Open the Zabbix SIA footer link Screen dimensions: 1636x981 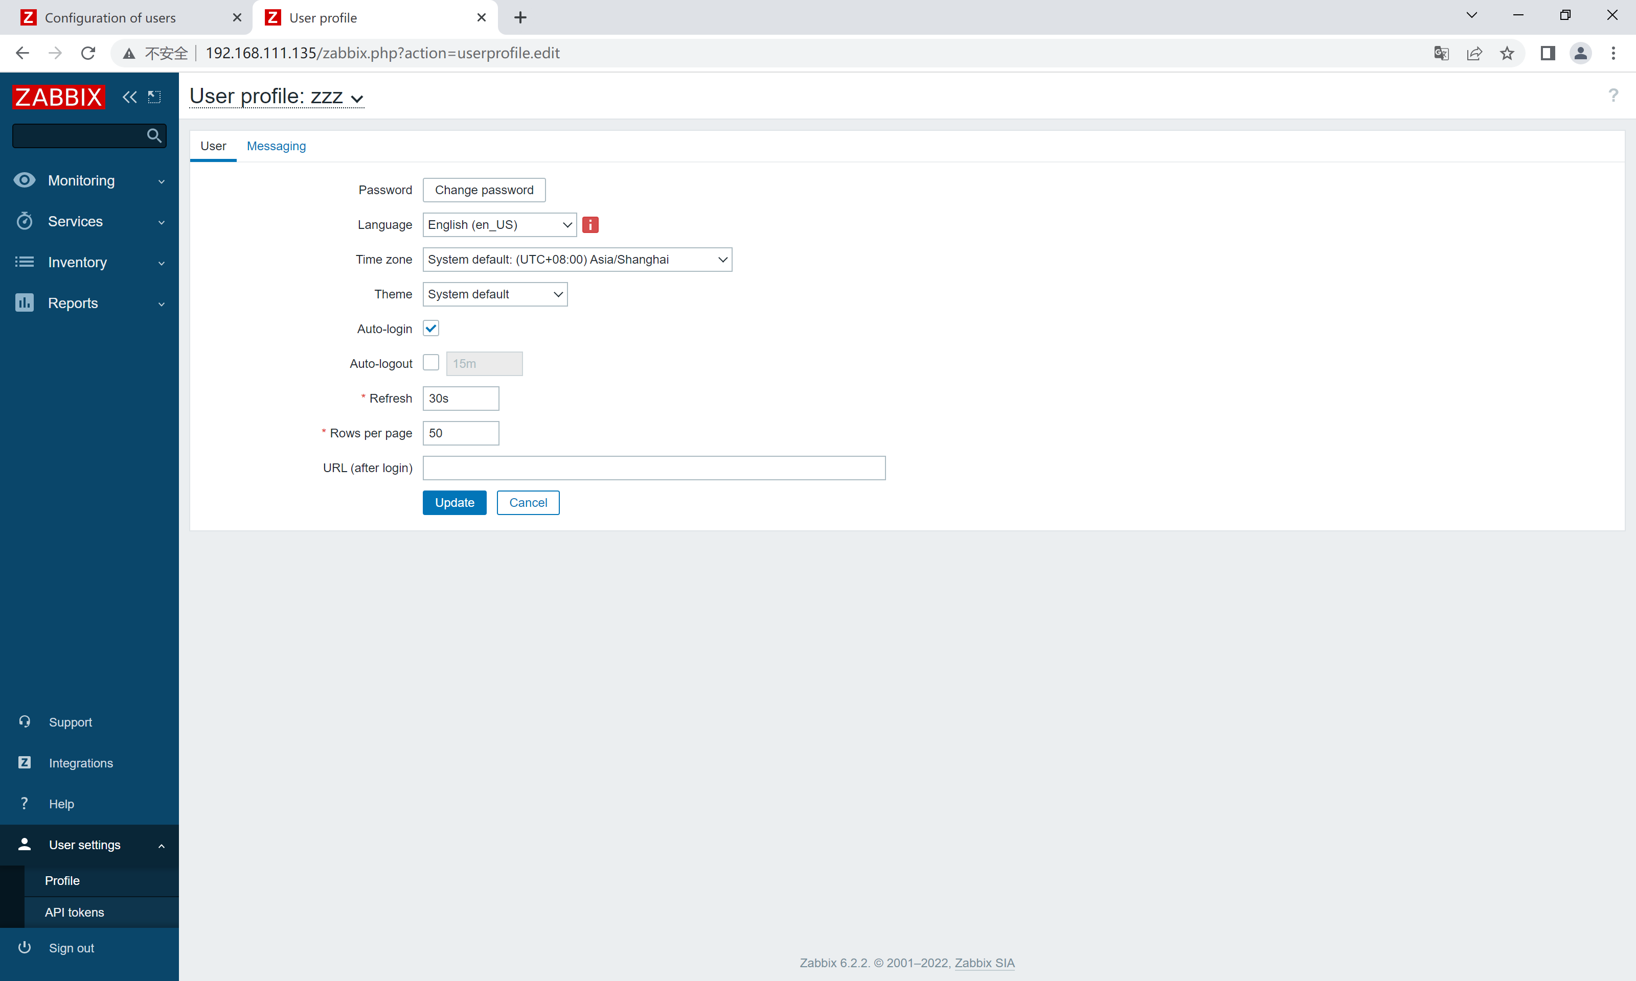point(984,963)
